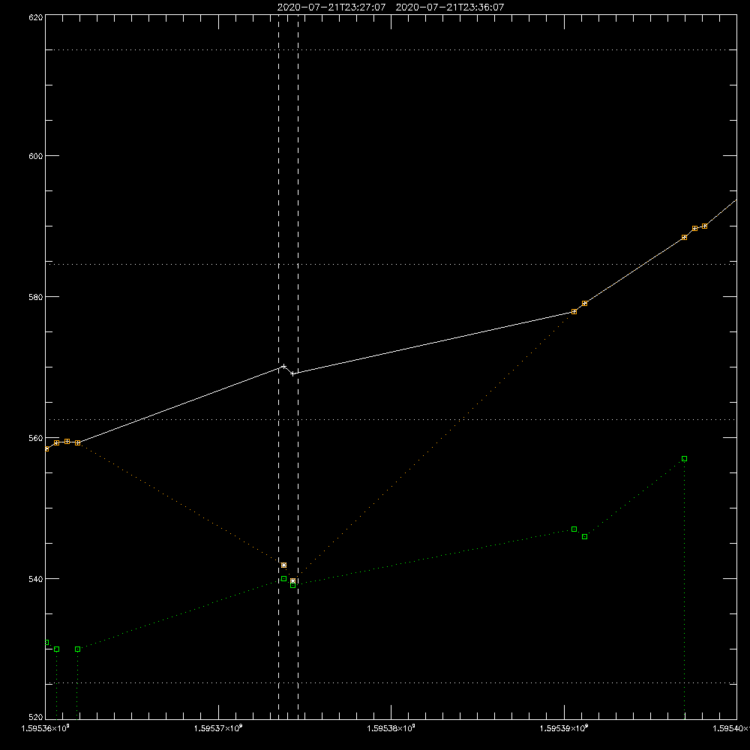Click the orange square marker near 579
The width and height of the screenshot is (750, 750).
[584, 303]
